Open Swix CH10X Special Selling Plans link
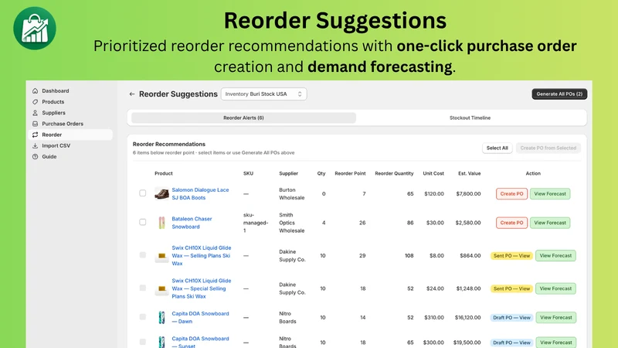618x348 pixels. click(202, 288)
